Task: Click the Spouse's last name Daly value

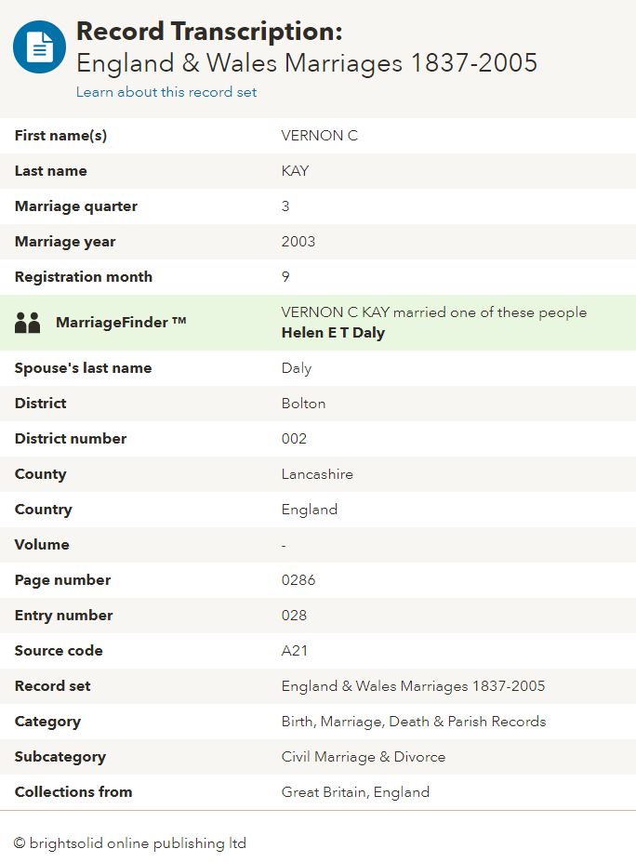Action: pyautogui.click(x=295, y=368)
